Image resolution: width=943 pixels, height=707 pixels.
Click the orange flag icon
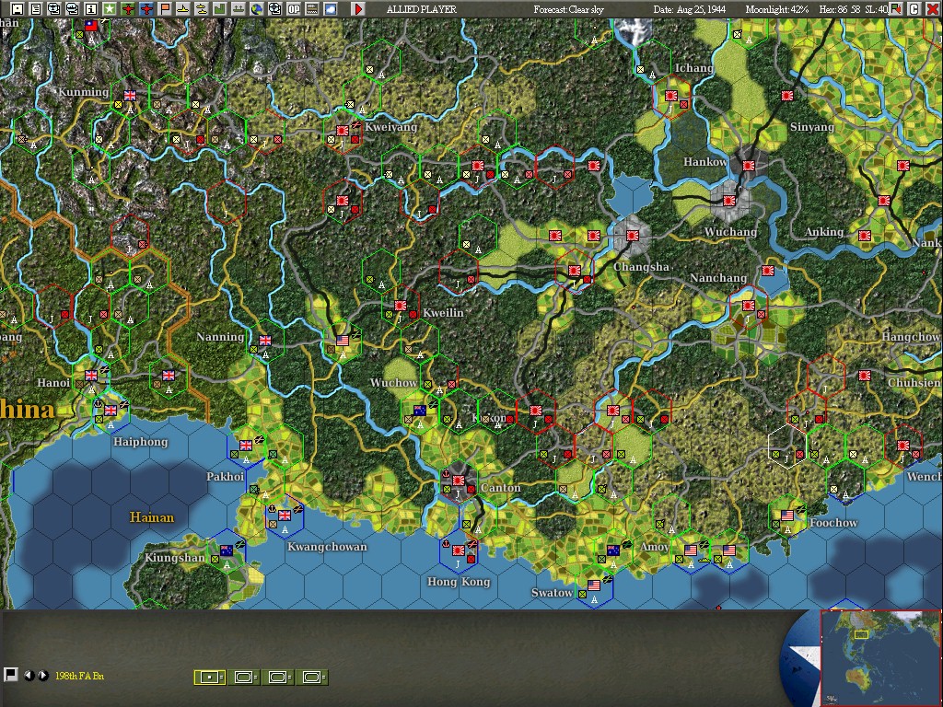(165, 9)
